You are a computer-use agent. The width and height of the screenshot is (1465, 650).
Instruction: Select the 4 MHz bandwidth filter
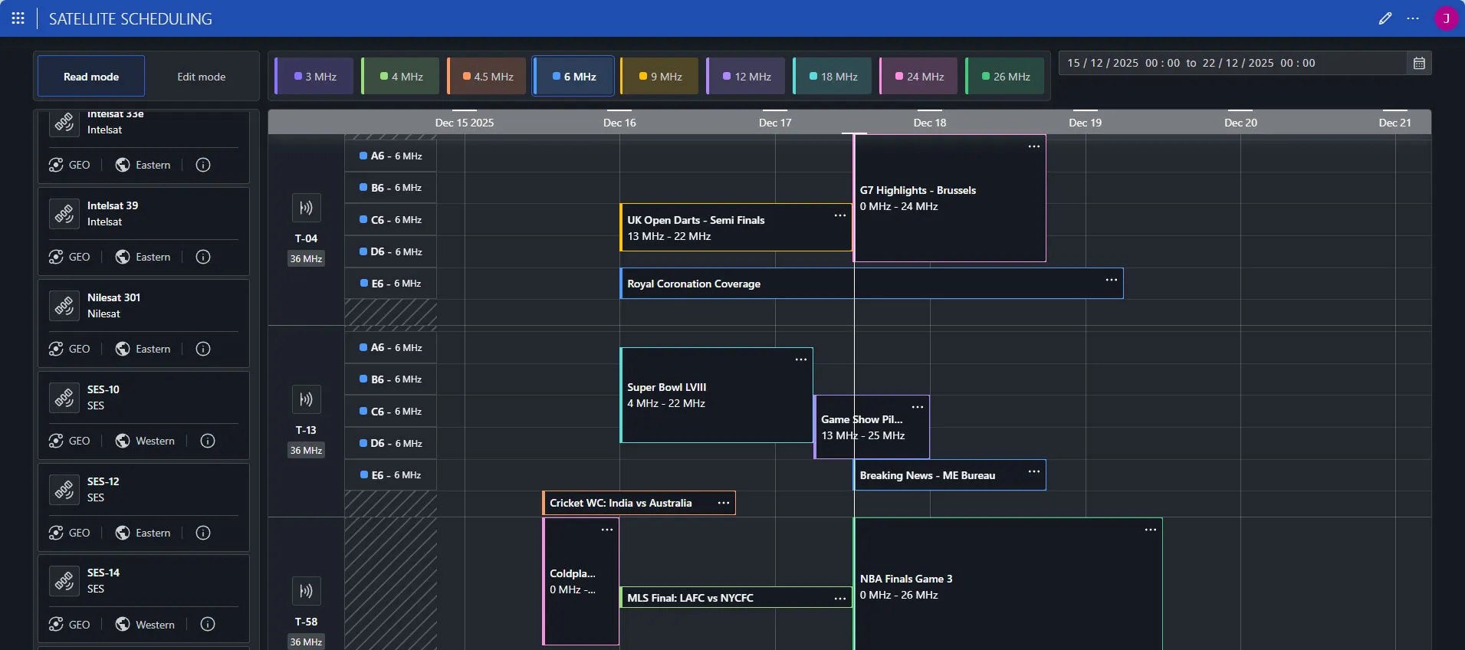click(x=401, y=76)
